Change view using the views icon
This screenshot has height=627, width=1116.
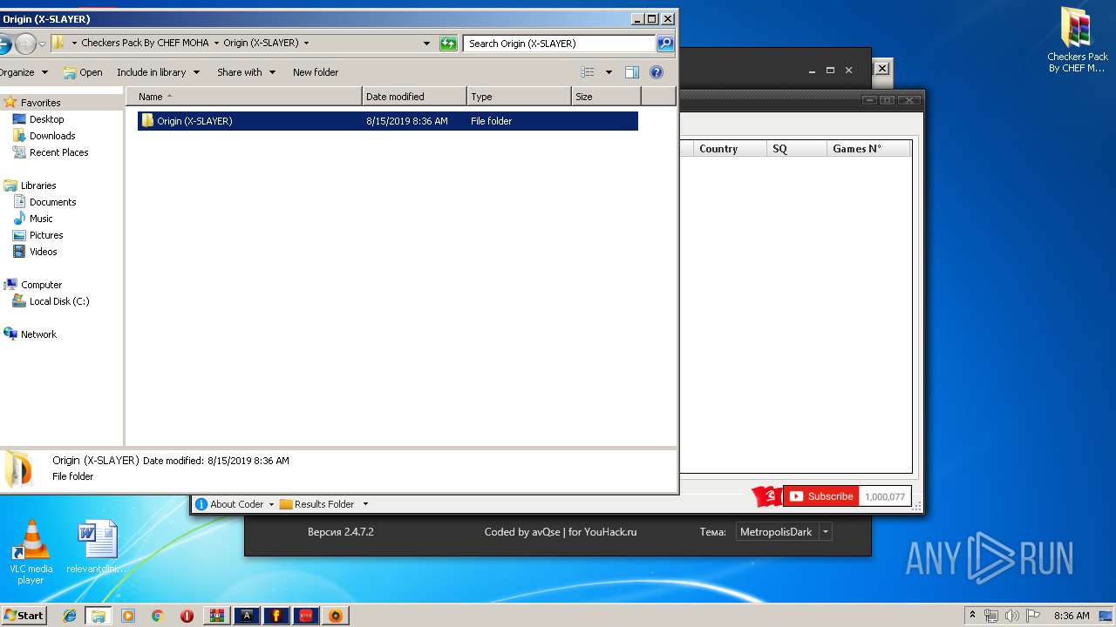588,72
